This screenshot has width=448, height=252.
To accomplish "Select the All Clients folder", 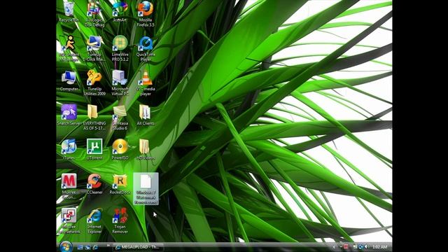I will (x=146, y=115).
